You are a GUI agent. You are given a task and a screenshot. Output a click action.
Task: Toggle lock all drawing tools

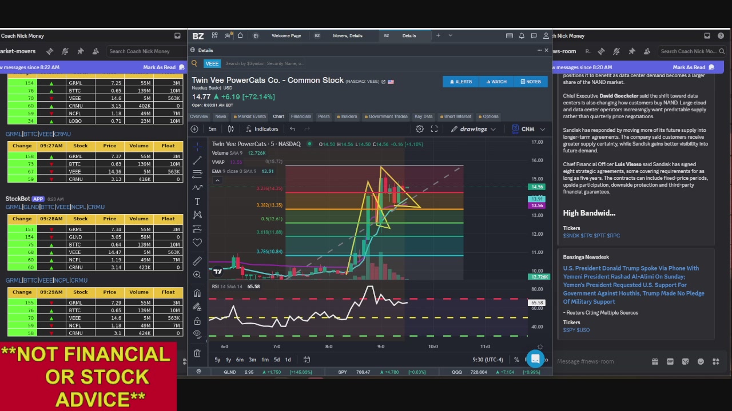point(197,321)
